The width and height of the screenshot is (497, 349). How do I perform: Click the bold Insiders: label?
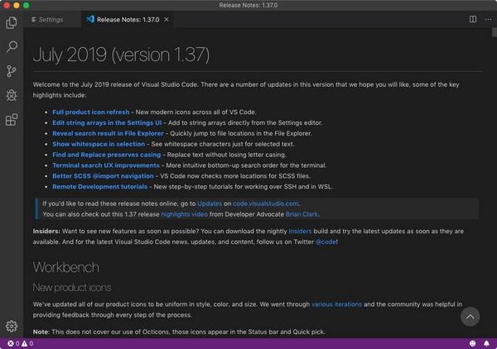46,232
